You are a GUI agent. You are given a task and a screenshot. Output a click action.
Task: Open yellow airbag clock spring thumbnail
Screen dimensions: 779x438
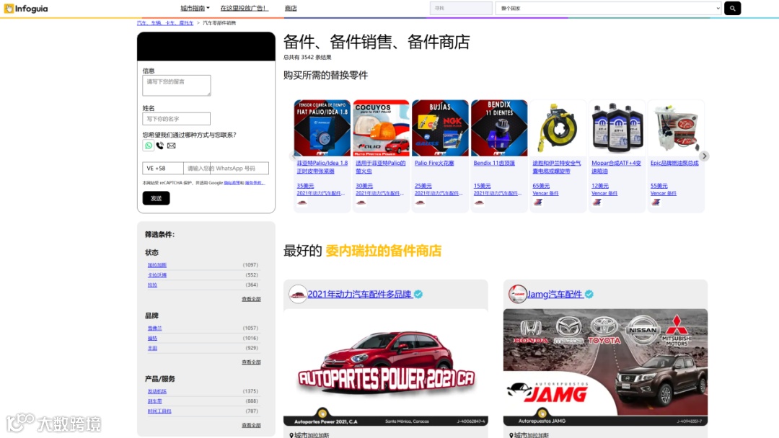point(558,128)
